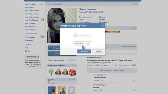
Task: Click the к всем записям link
Action: (129, 46)
